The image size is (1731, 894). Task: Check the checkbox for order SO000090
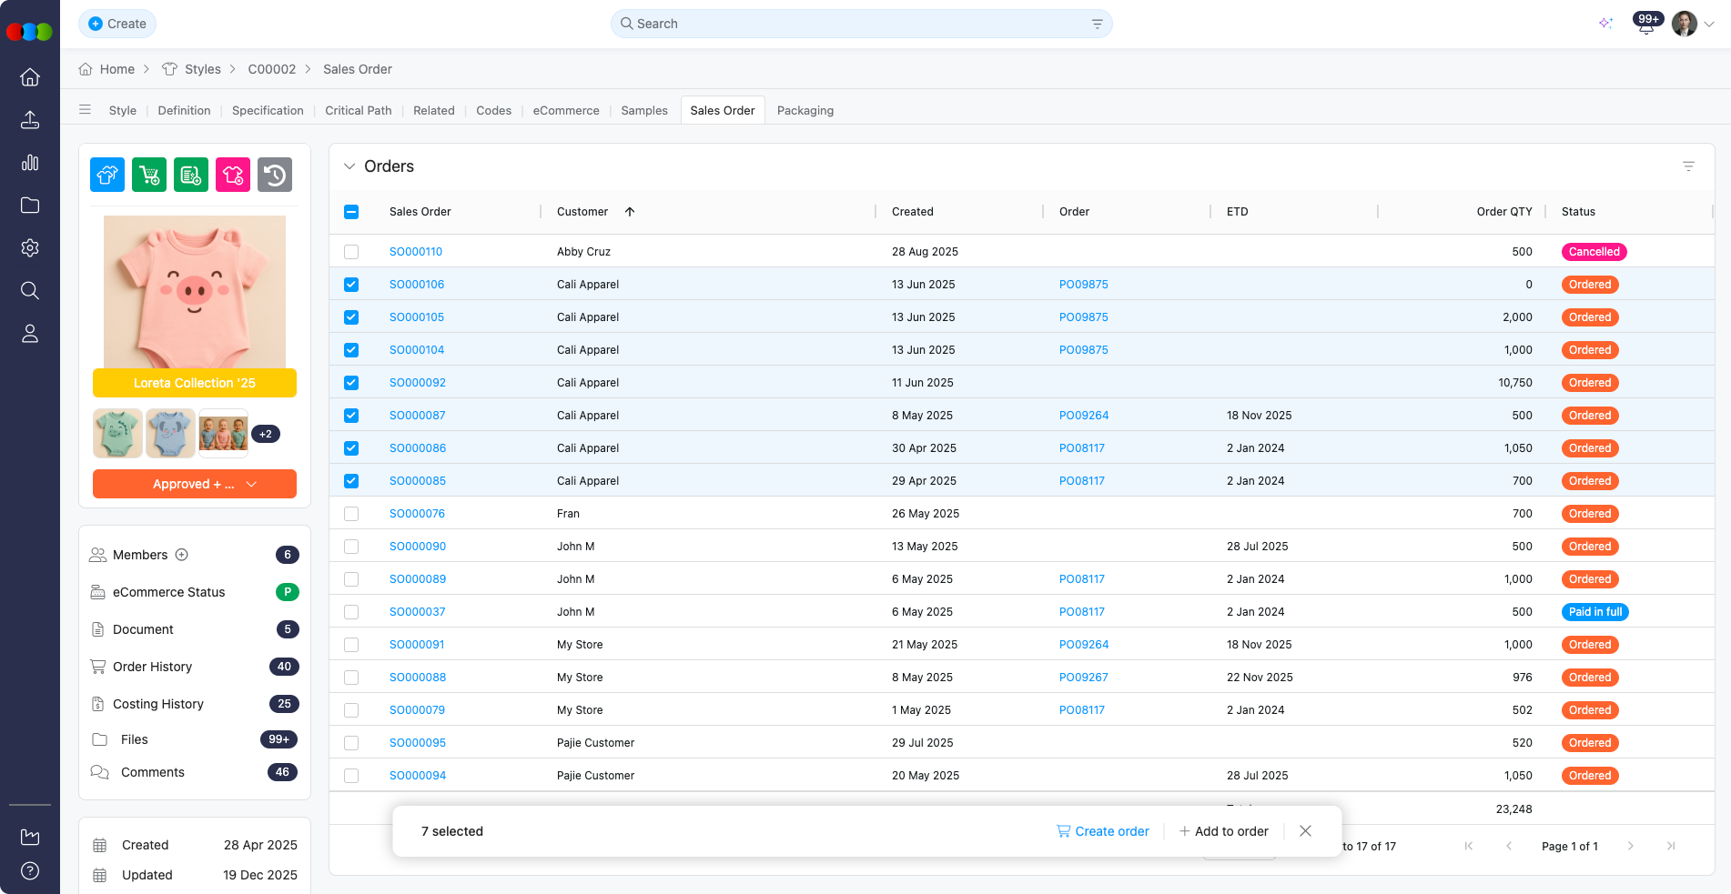point(351,546)
